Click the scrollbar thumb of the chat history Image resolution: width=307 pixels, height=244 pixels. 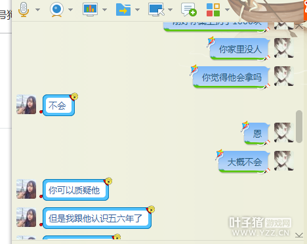(299, 127)
